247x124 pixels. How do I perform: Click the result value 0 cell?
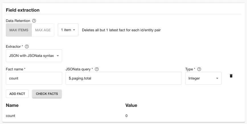[127, 116]
